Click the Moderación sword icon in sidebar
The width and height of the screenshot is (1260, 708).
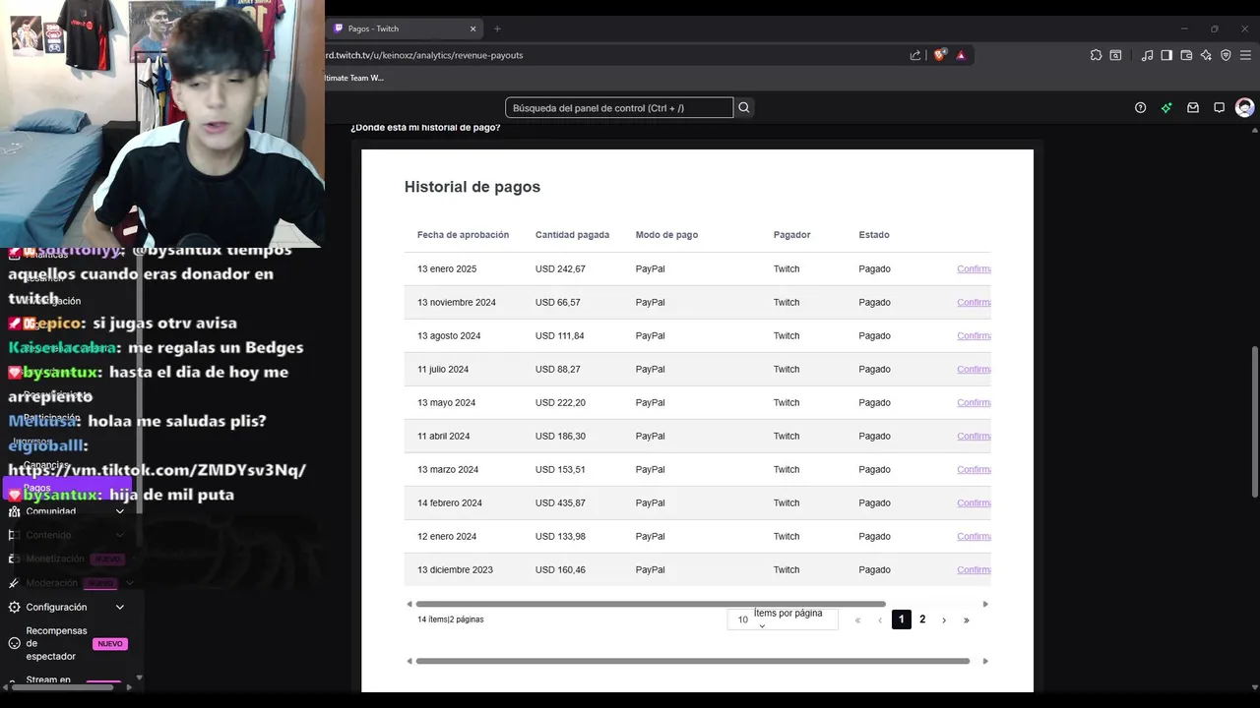pyautogui.click(x=14, y=583)
